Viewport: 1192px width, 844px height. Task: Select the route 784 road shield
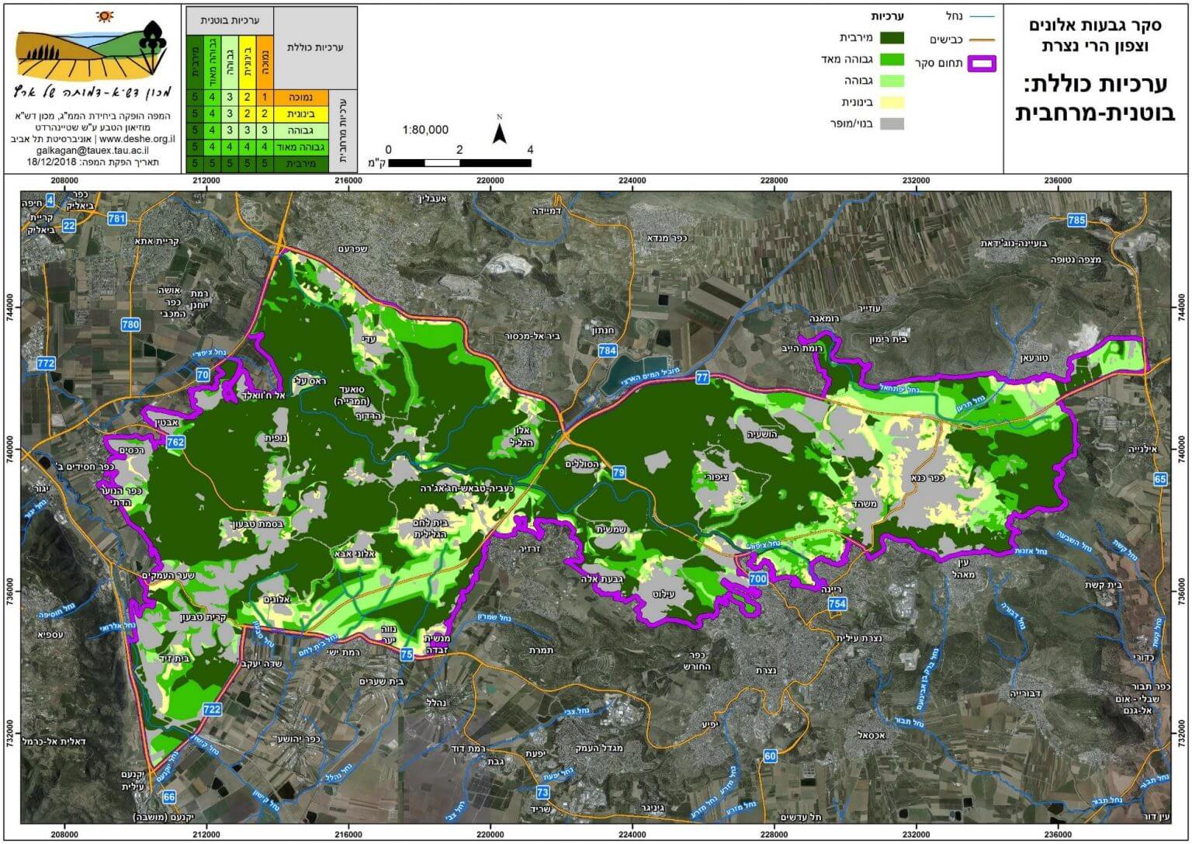pyautogui.click(x=608, y=350)
